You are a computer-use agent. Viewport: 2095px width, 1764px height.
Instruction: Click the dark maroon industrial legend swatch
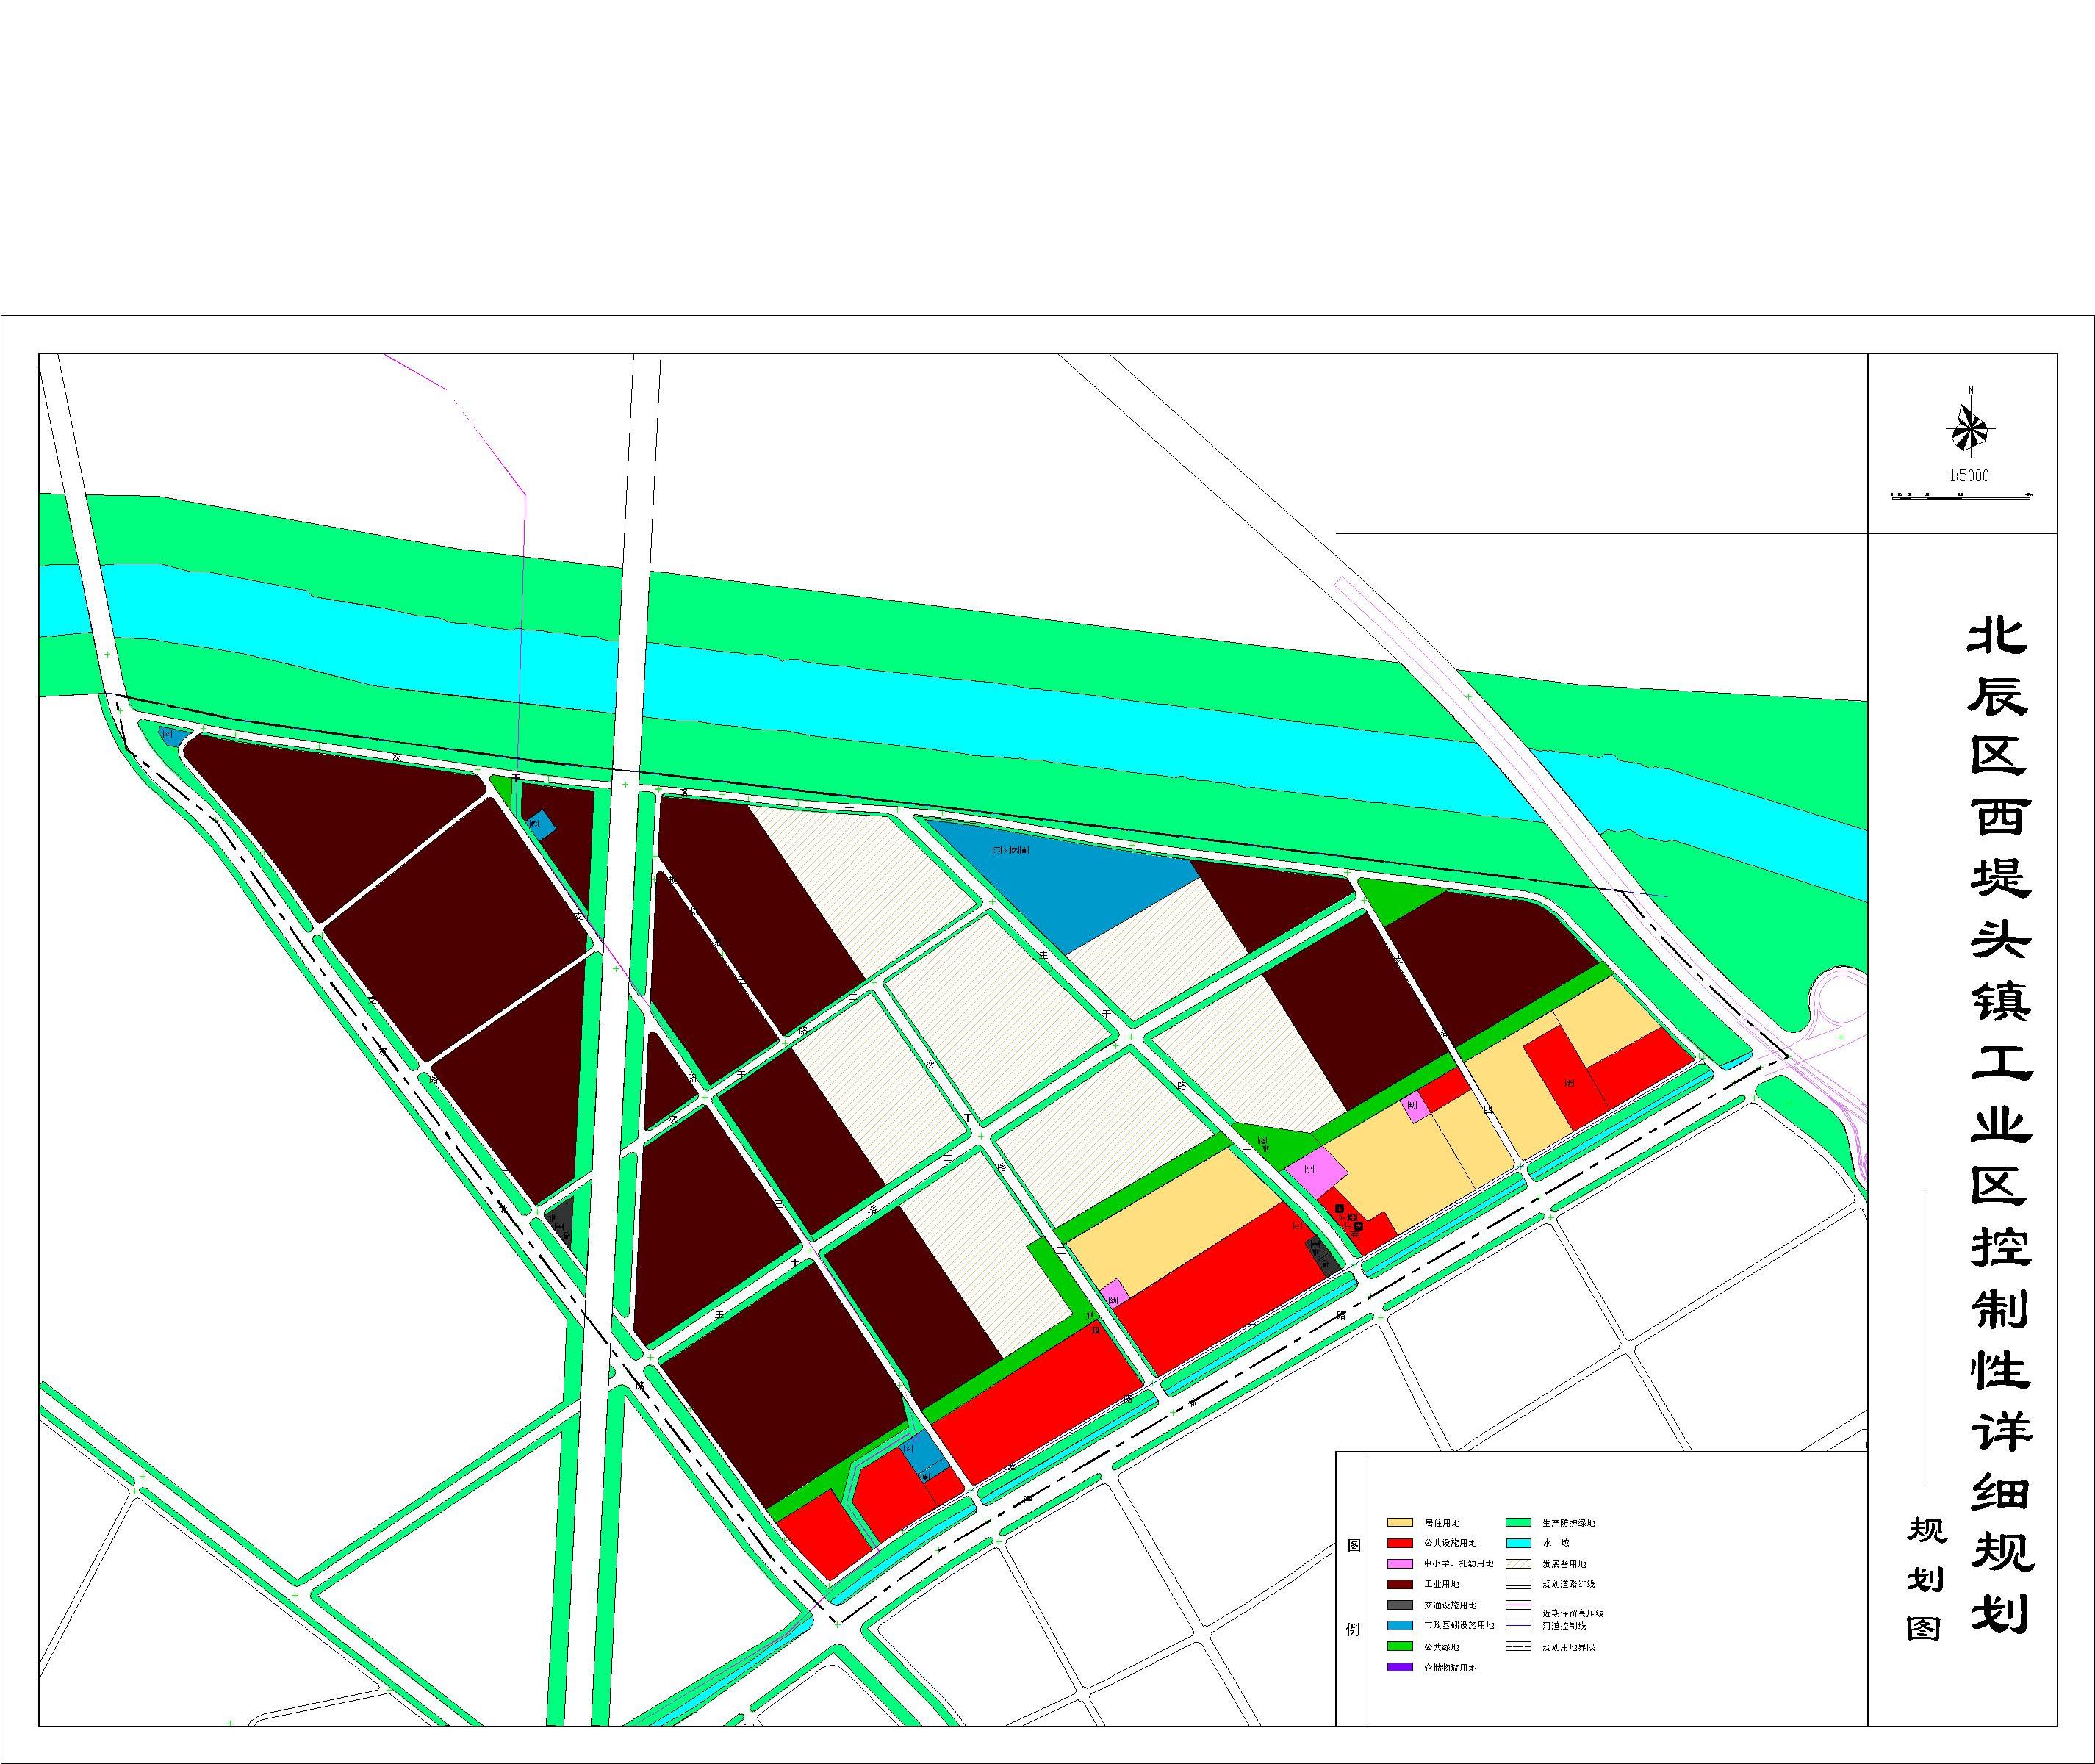[x=1399, y=1584]
